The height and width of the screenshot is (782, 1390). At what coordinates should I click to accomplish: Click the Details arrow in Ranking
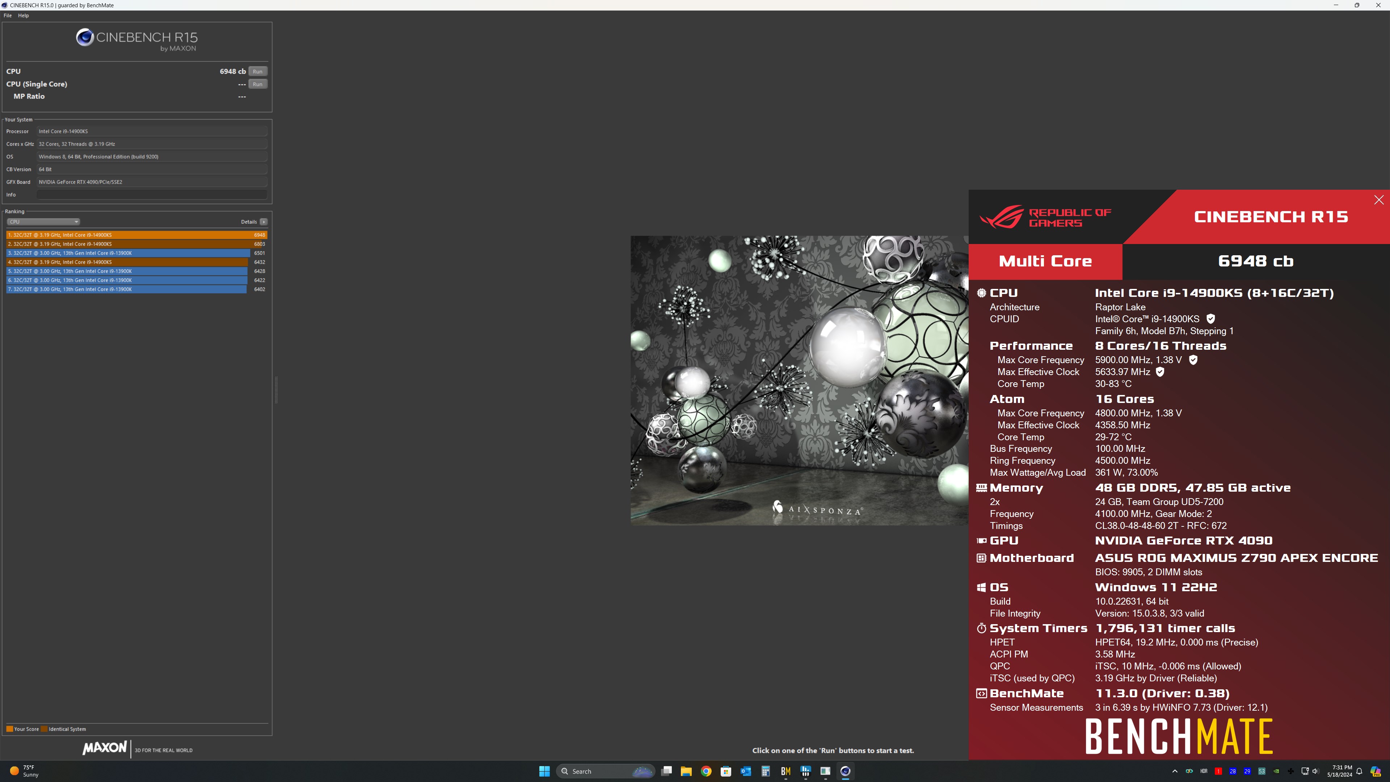click(263, 222)
